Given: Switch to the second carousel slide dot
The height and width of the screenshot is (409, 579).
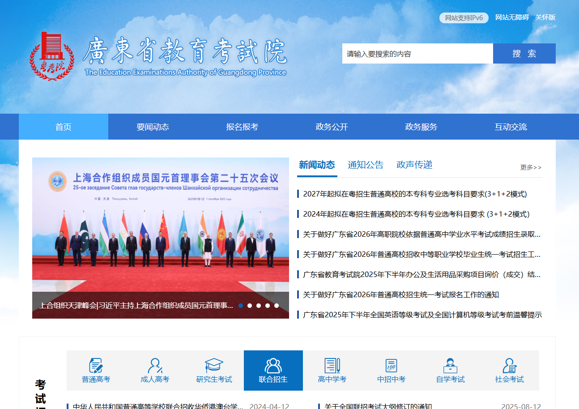Looking at the screenshot, I should 250,306.
